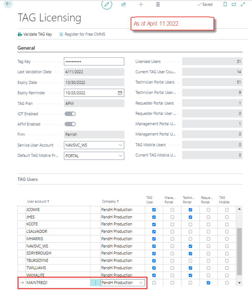The height and width of the screenshot is (292, 252).
Task: Click the TAG User column header
Action: [150, 200]
